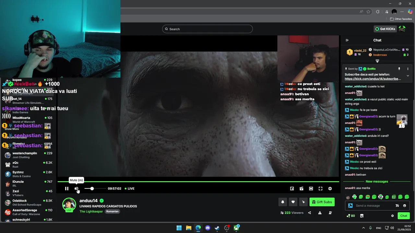Open the channel shop icon
The width and height of the screenshot is (415, 233).
(362, 216)
